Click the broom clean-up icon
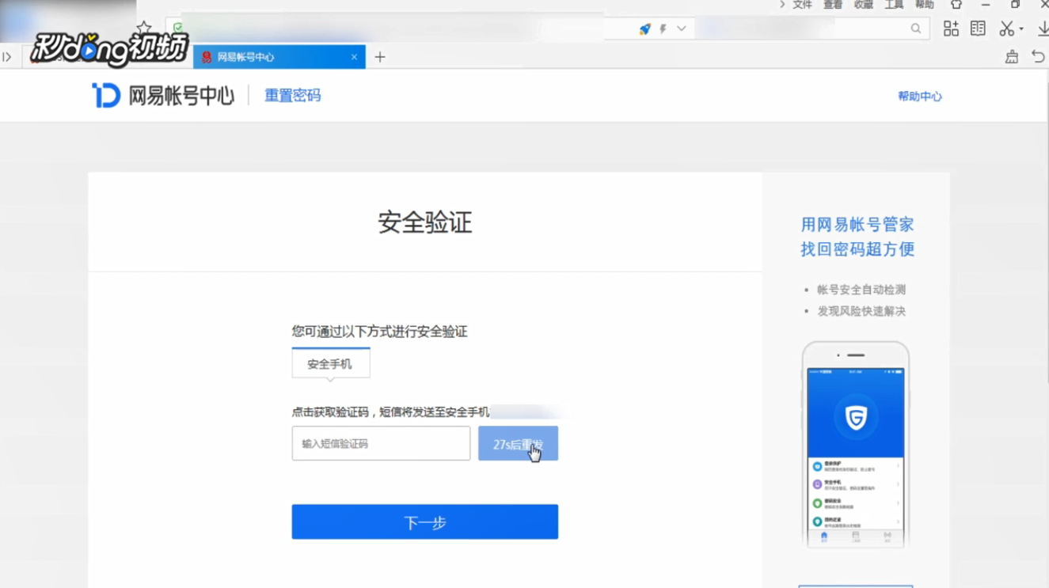The image size is (1049, 588). [1012, 57]
